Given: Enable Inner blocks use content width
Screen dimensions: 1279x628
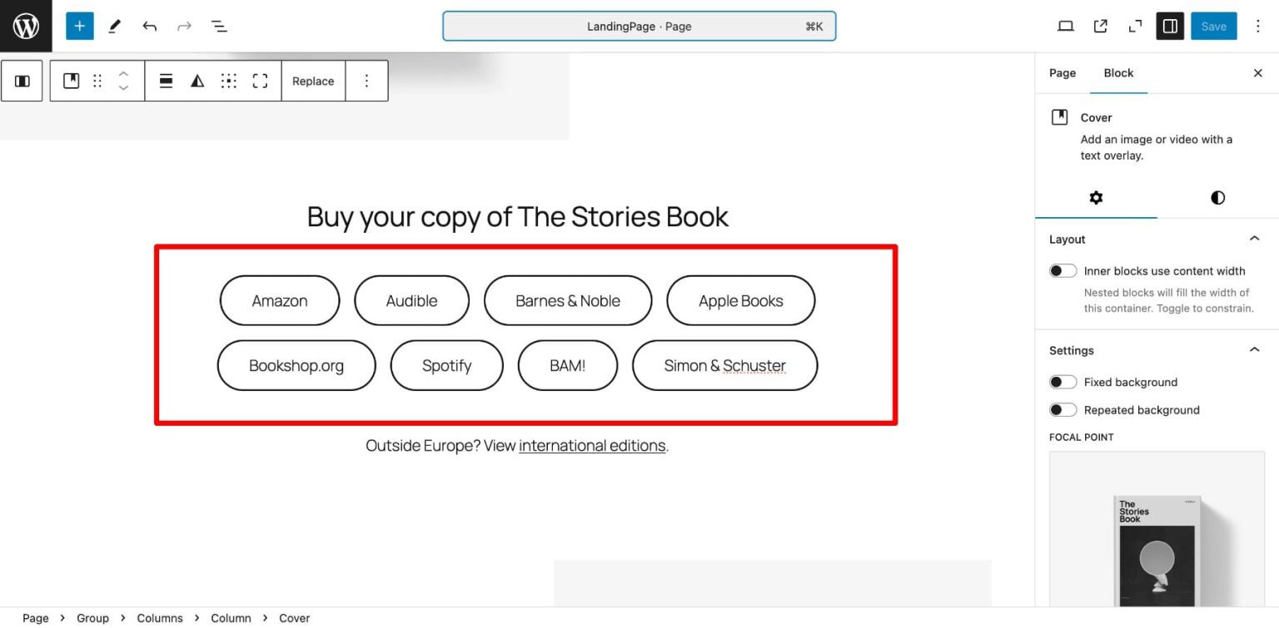Looking at the screenshot, I should tap(1063, 271).
